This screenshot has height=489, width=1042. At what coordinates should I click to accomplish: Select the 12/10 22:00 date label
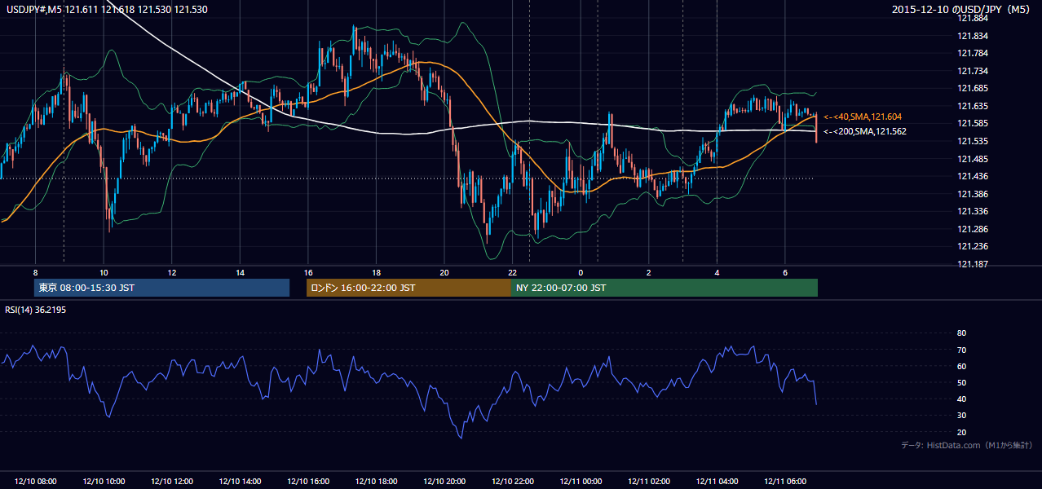(x=512, y=482)
